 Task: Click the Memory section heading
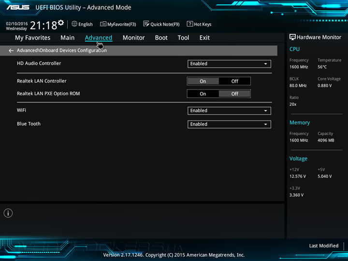(300, 122)
